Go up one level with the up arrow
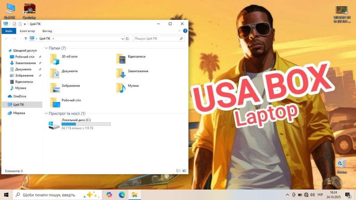The width and height of the screenshot is (356, 200). click(26, 38)
